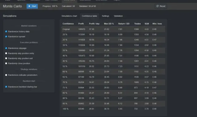
Task: Enable Randomly skip position entry
Action: point(6,53)
